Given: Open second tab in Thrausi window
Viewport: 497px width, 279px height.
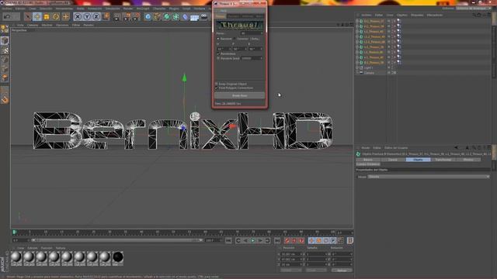Looking at the screenshot, I should click(x=234, y=15).
